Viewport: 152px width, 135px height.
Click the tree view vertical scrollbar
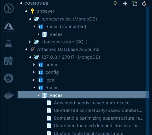[147, 71]
